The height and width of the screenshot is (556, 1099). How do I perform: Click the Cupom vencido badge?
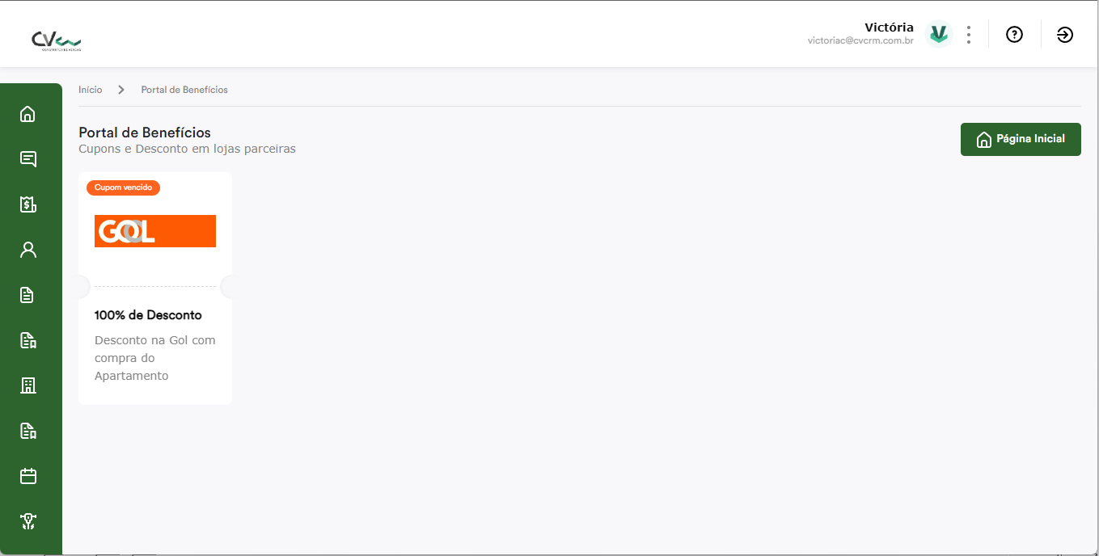(124, 187)
